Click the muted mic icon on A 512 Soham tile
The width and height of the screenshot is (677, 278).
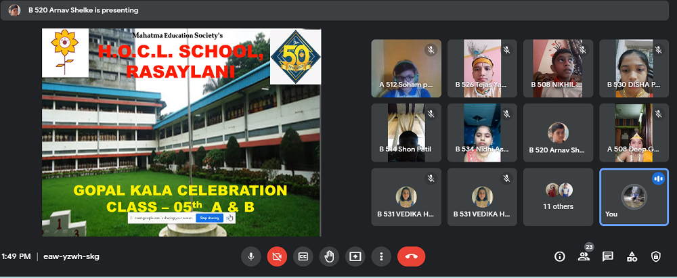coord(430,50)
